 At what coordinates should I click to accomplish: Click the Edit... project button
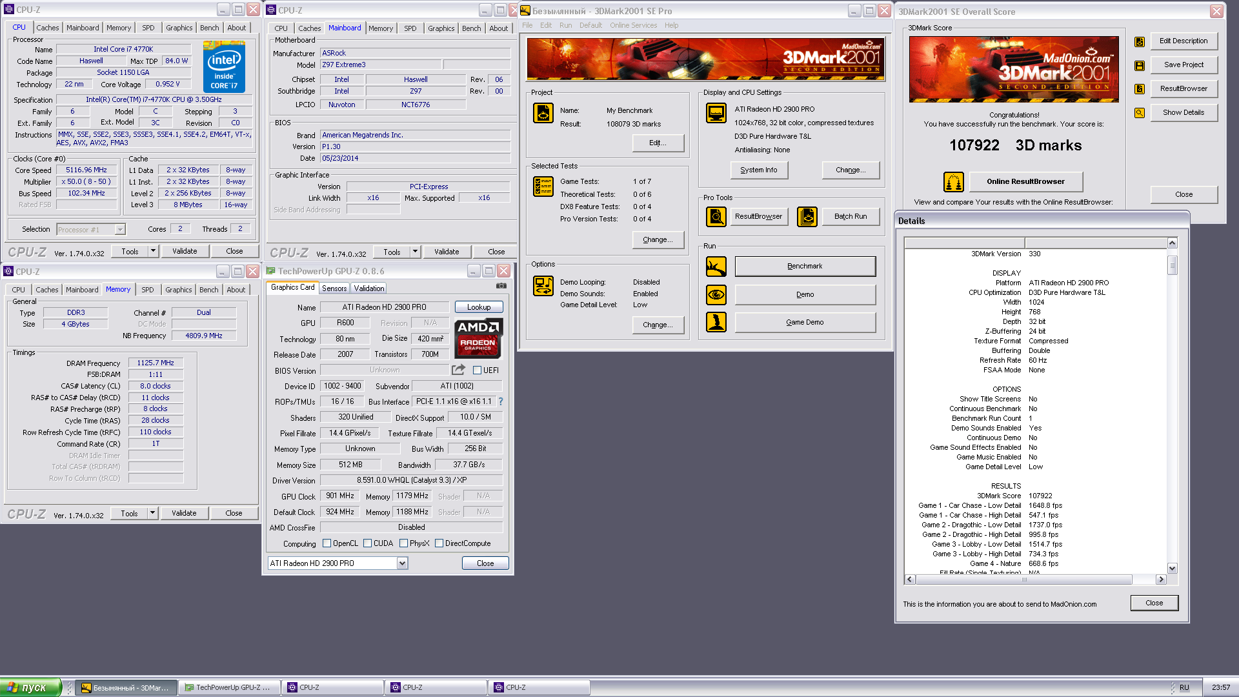(658, 143)
